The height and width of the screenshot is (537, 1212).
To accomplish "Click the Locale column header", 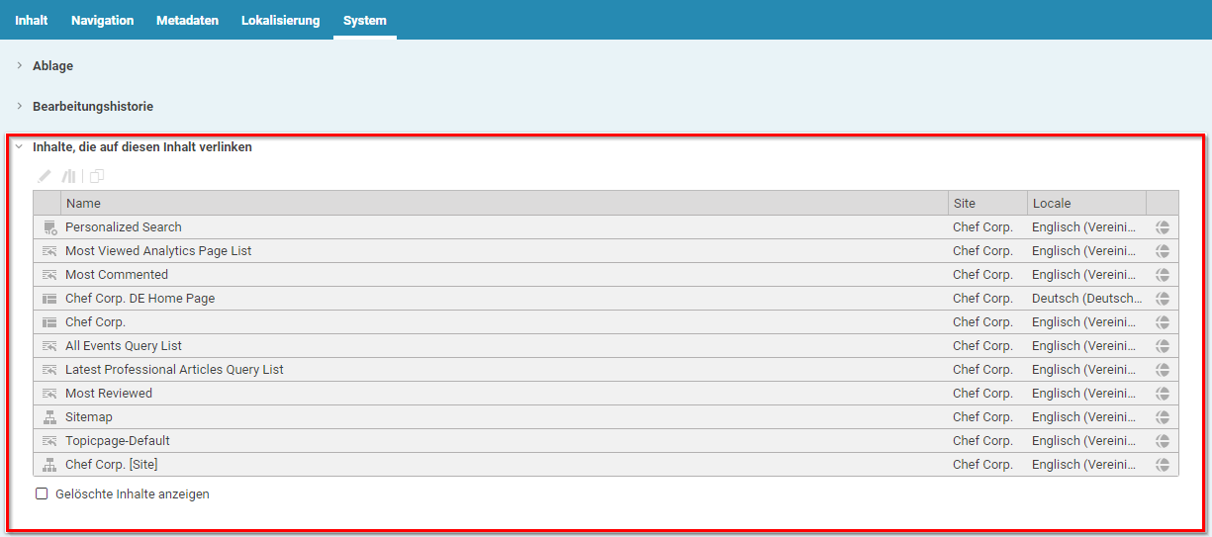I will [x=1052, y=203].
